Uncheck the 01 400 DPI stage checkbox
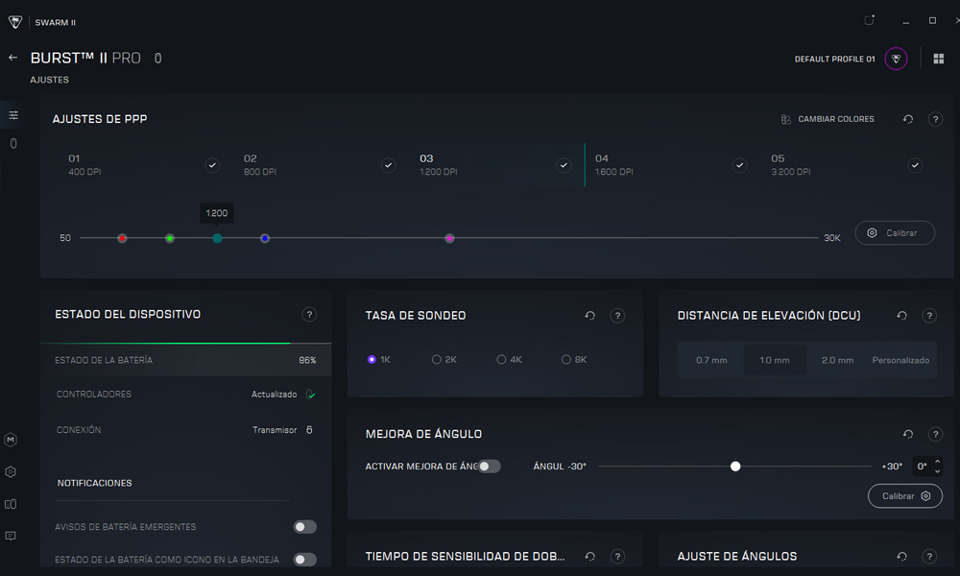 [212, 165]
